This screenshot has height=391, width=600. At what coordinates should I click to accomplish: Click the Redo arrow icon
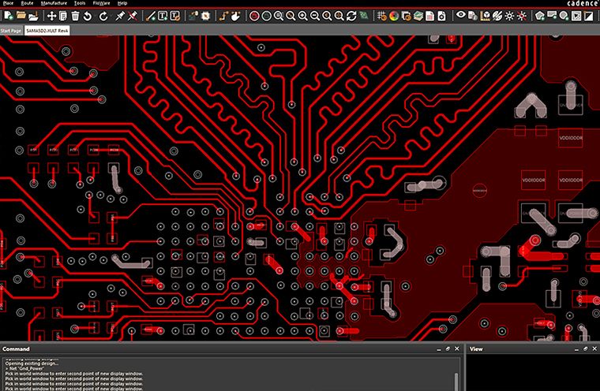click(x=102, y=15)
